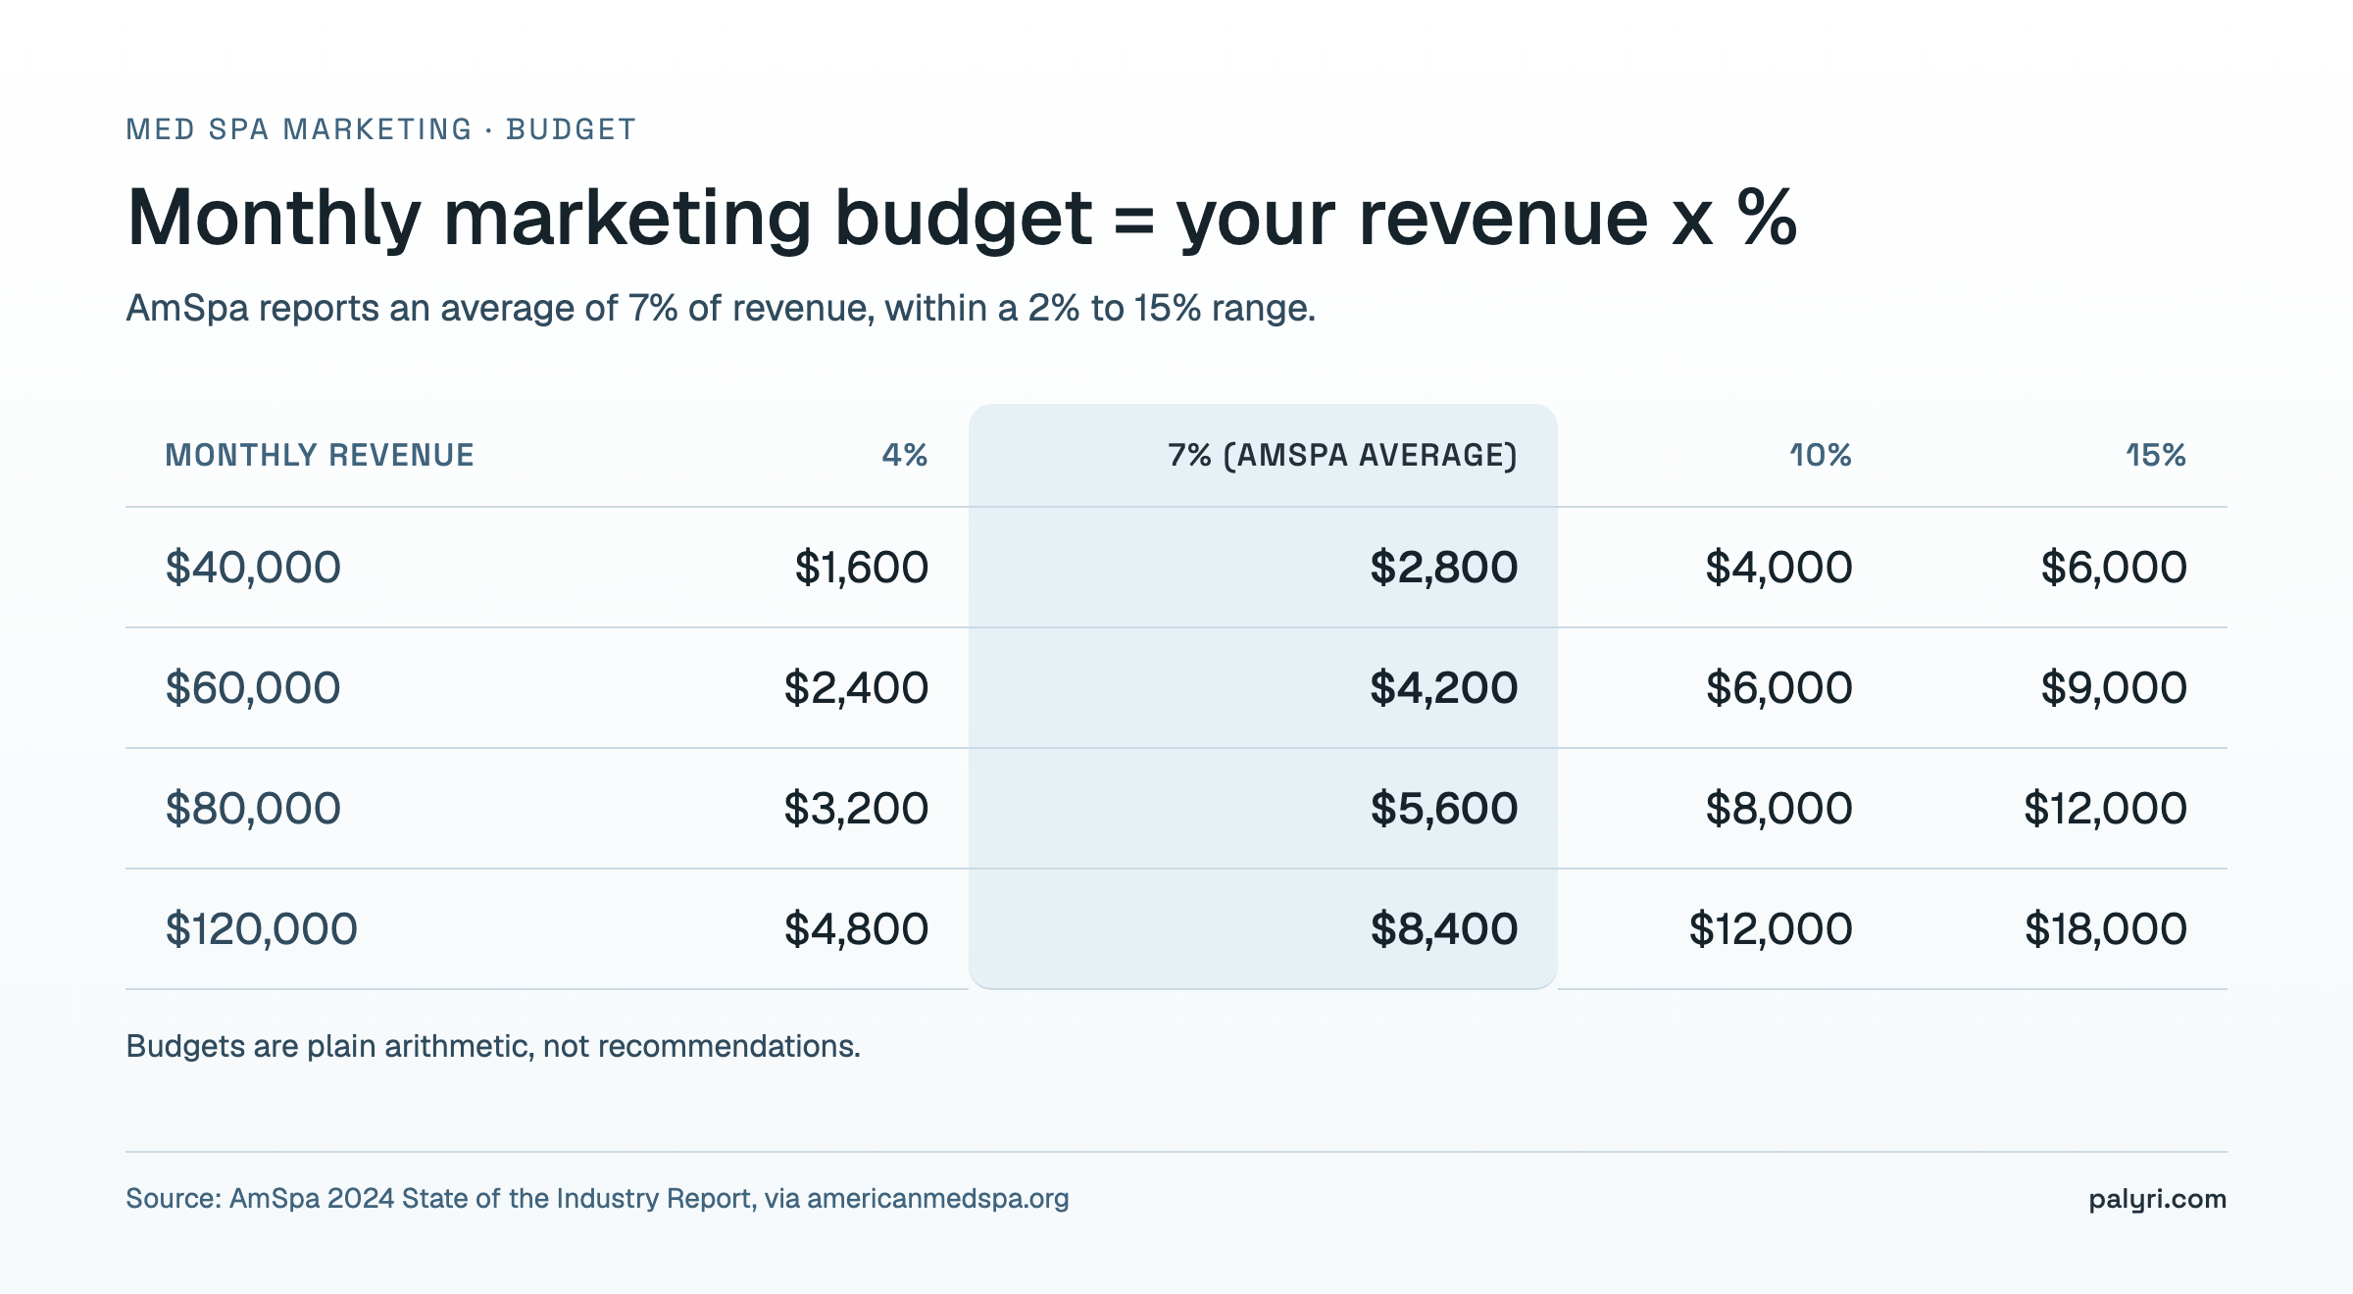Image resolution: width=2353 pixels, height=1294 pixels.
Task: Open the palyri.com link
Action: coord(2157,1199)
